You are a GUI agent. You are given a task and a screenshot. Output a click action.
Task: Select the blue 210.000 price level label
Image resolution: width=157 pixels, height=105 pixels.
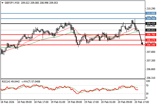click(x=151, y=13)
